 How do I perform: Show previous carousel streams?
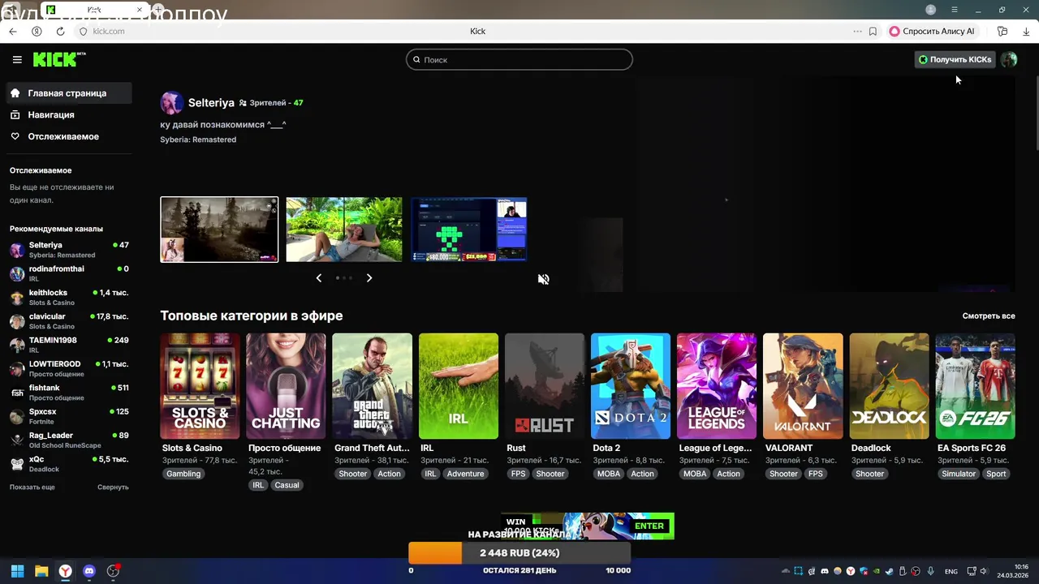coord(318,278)
